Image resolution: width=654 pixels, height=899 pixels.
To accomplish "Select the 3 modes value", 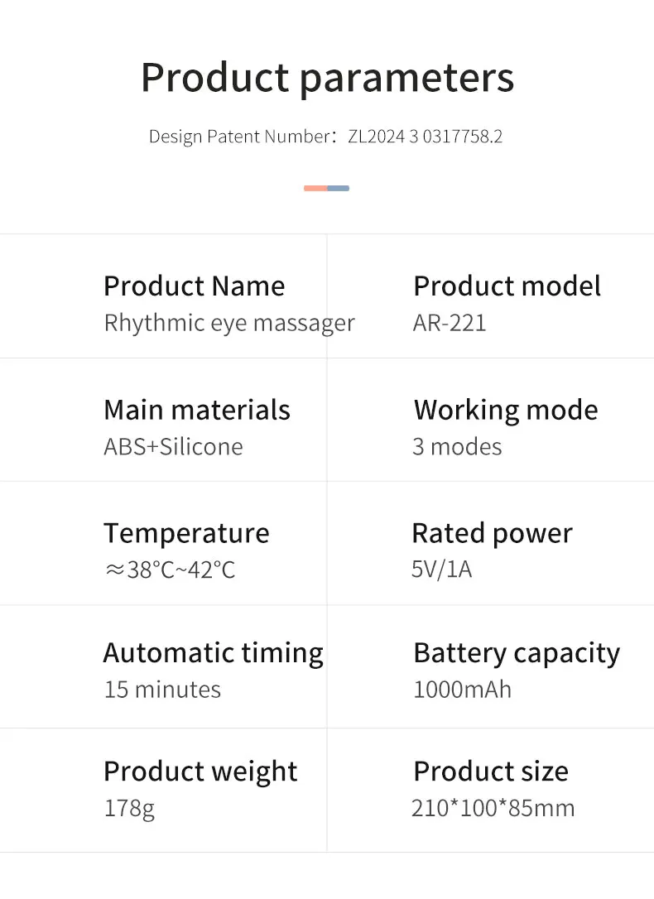I will [457, 447].
